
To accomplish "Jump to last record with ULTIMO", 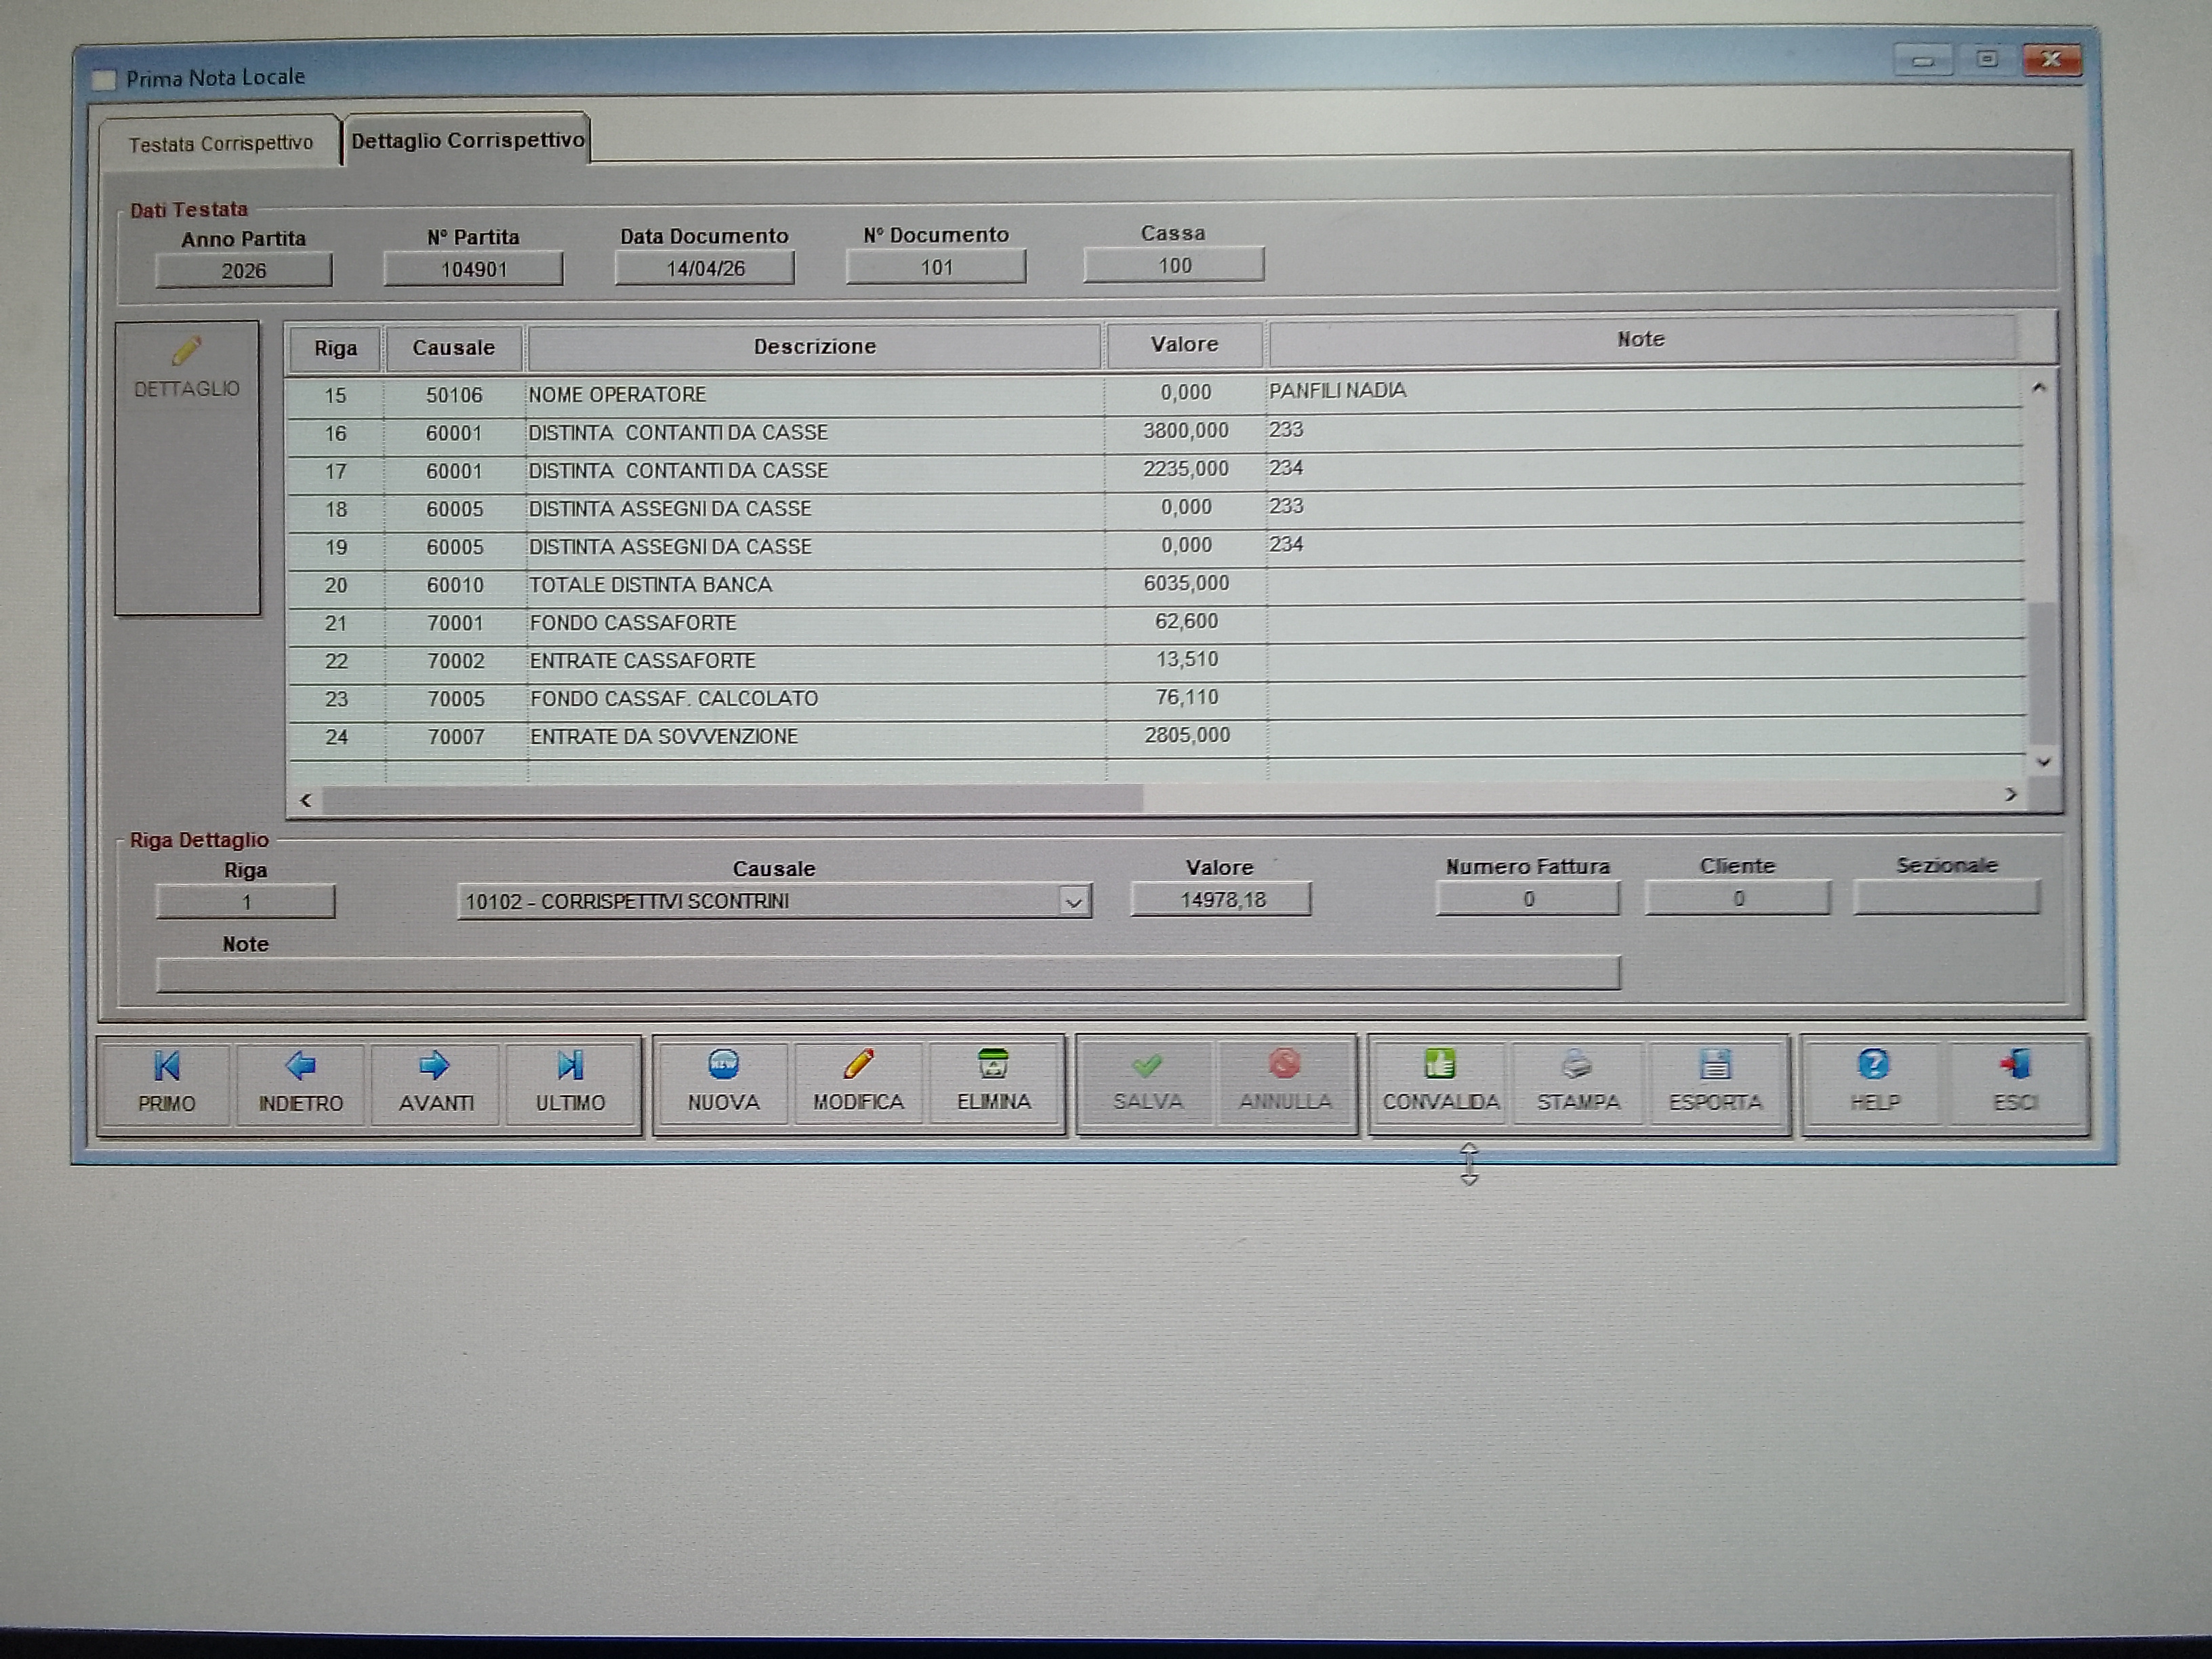I will click(570, 1066).
